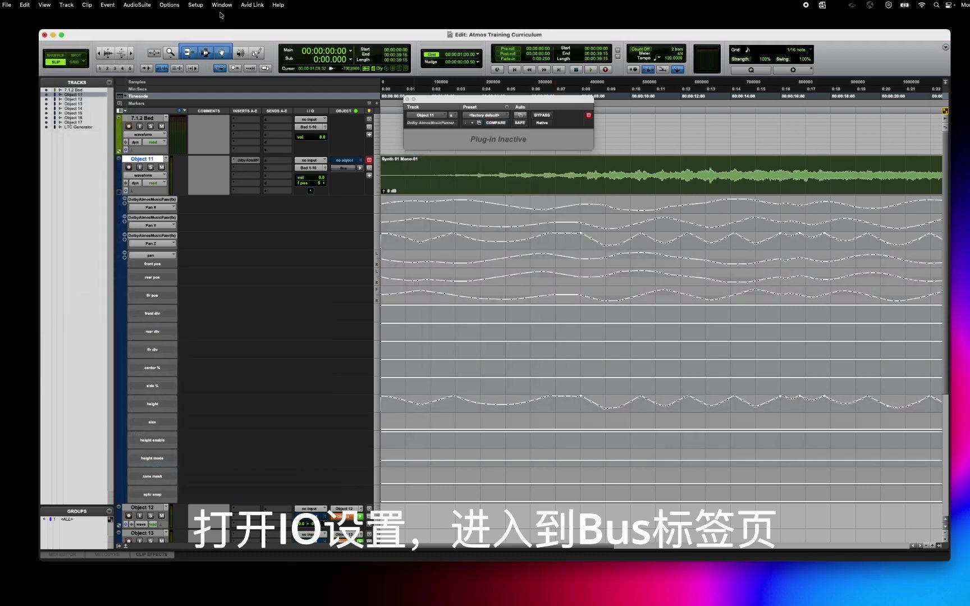Enable SHUFFLE edit mode

click(56, 55)
